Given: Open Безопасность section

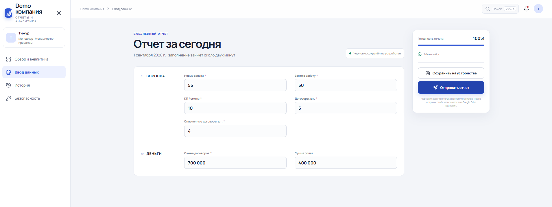Looking at the screenshot, I should [34, 98].
